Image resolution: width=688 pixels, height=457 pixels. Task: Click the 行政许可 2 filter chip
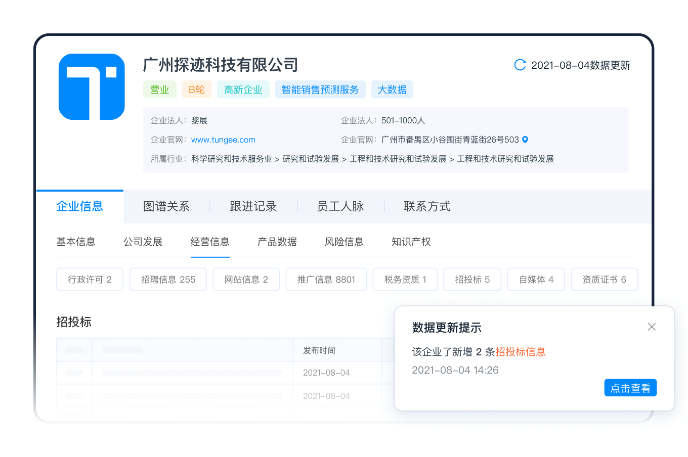pos(90,280)
